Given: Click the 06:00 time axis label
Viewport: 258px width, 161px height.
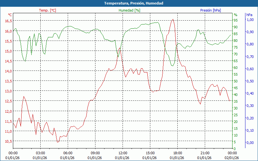Looking at the screenshot, I should (x=68, y=153).
